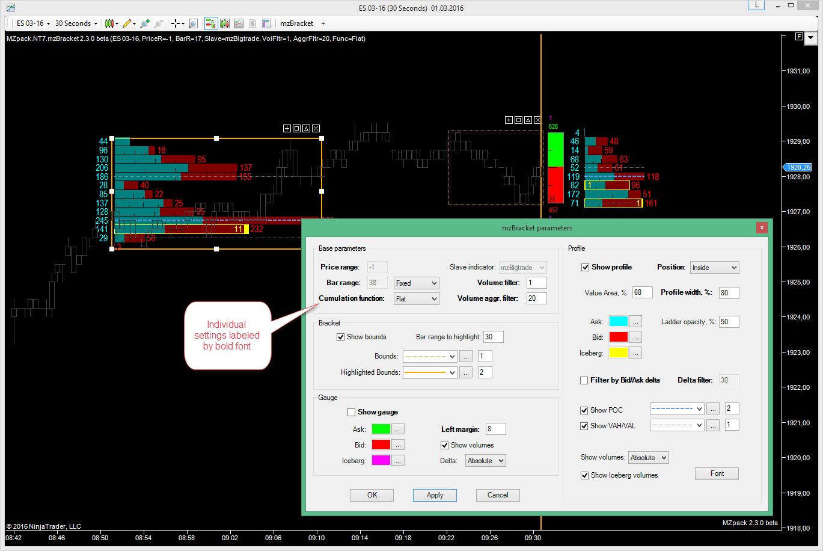Click X icon on the highlighted left bracket
Viewport: 823px width, 551px height.
pos(316,128)
